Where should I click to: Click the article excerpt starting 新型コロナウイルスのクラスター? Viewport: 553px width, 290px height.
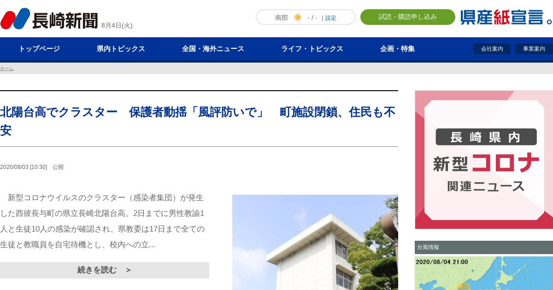coord(102,221)
